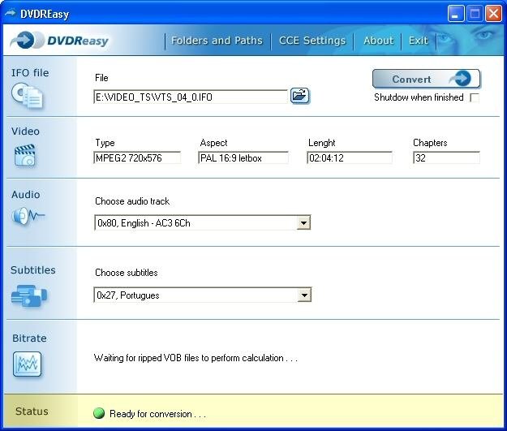
Task: Open the About menu item
Action: click(x=378, y=41)
